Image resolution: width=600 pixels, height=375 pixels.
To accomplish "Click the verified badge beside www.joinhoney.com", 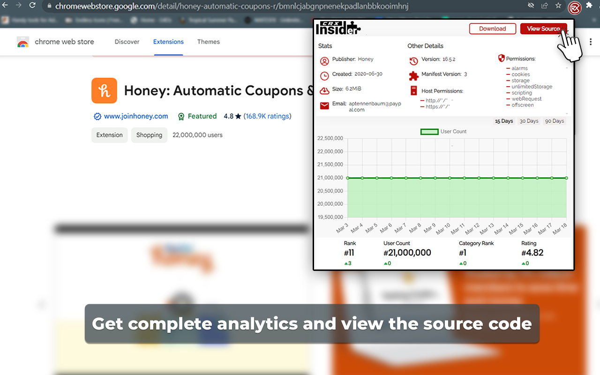I will (x=97, y=116).
